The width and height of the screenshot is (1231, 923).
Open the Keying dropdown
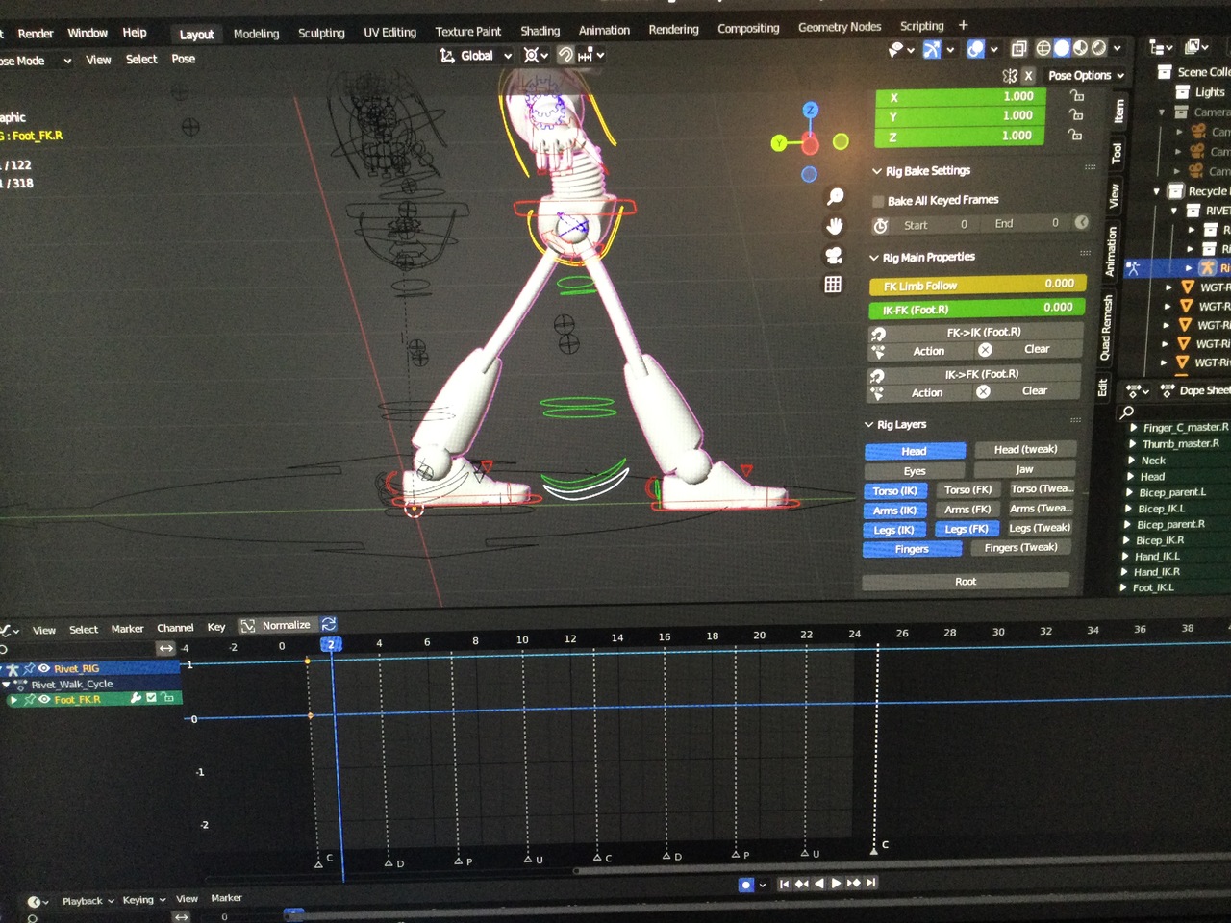(143, 900)
